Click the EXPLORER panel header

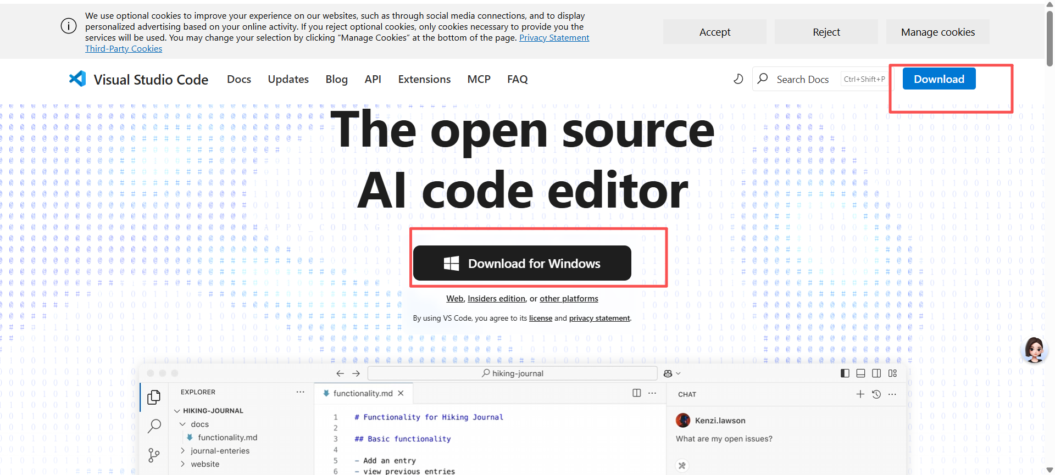coord(198,392)
